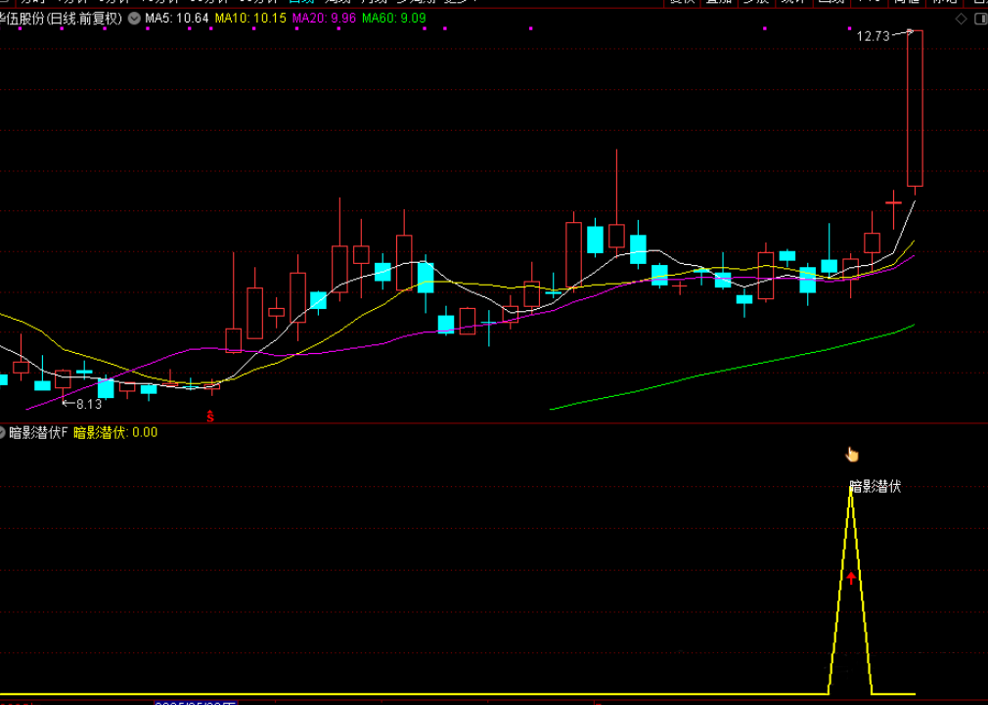Click the yellow 暗影潜伏: 0.00 value
Screen dimensions: 988x705
point(115,432)
